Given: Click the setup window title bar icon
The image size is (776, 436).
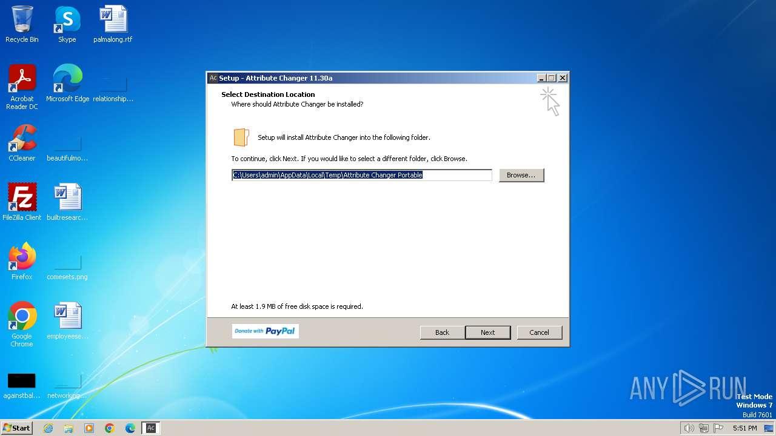Looking at the screenshot, I should tap(213, 78).
